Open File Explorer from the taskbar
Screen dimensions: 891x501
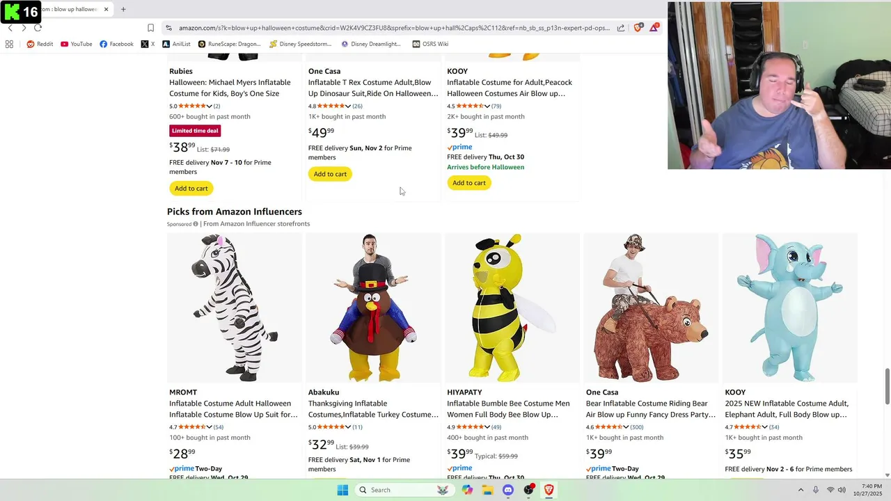[487, 490]
